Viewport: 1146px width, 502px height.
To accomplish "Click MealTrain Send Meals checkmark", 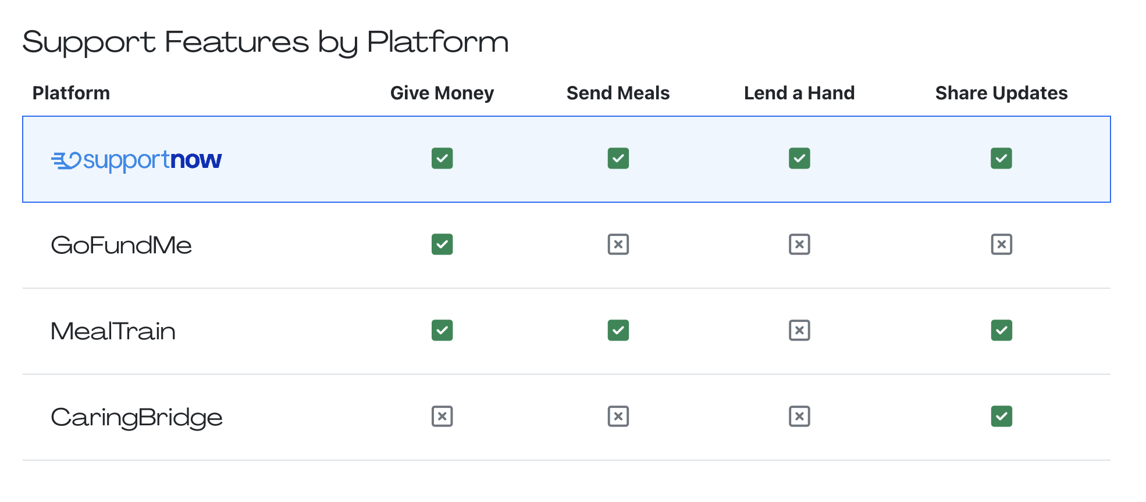I will tap(618, 331).
